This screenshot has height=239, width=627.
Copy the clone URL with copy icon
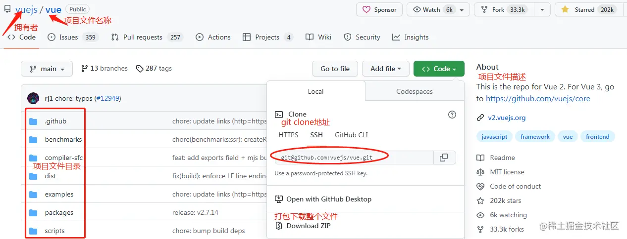[444, 158]
